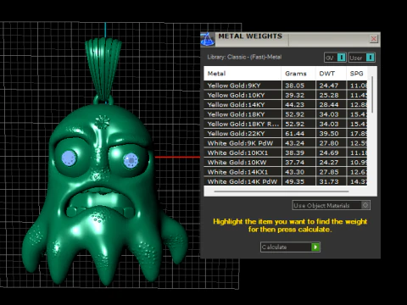Screen dimensions: 407x305
Task: Click the 38.05 grams value
Action: [294, 86]
